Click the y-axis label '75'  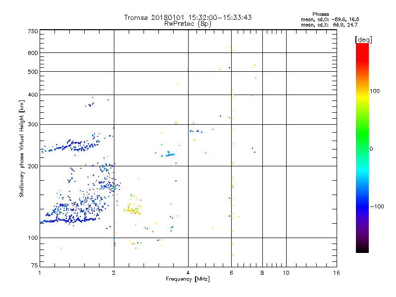pos(35,265)
